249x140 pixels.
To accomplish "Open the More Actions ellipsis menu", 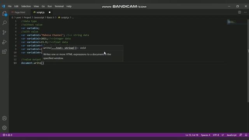I will point(245,12).
